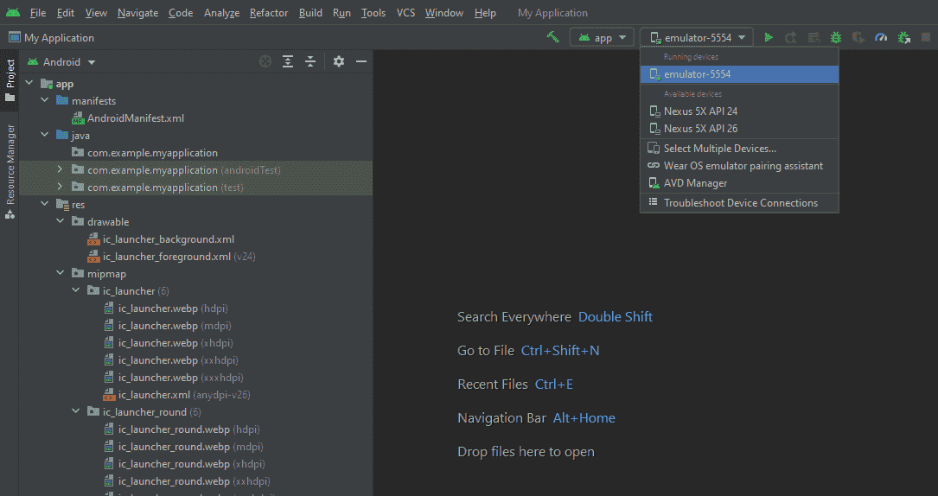The height and width of the screenshot is (496, 938).
Task: Open Project panel gear options
Action: [x=339, y=61]
